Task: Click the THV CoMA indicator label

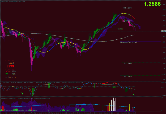Action: point(6,83)
